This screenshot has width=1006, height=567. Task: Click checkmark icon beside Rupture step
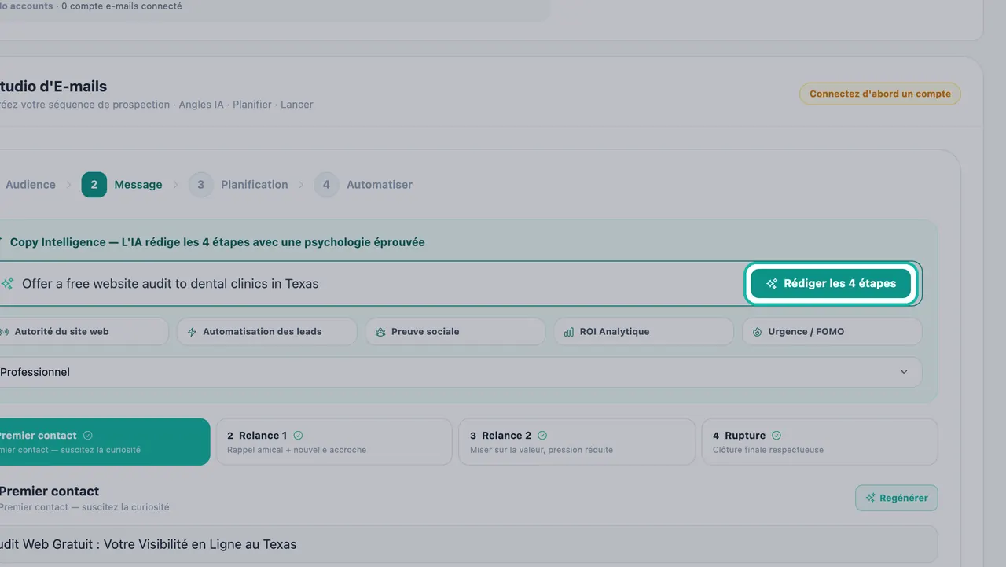click(777, 435)
